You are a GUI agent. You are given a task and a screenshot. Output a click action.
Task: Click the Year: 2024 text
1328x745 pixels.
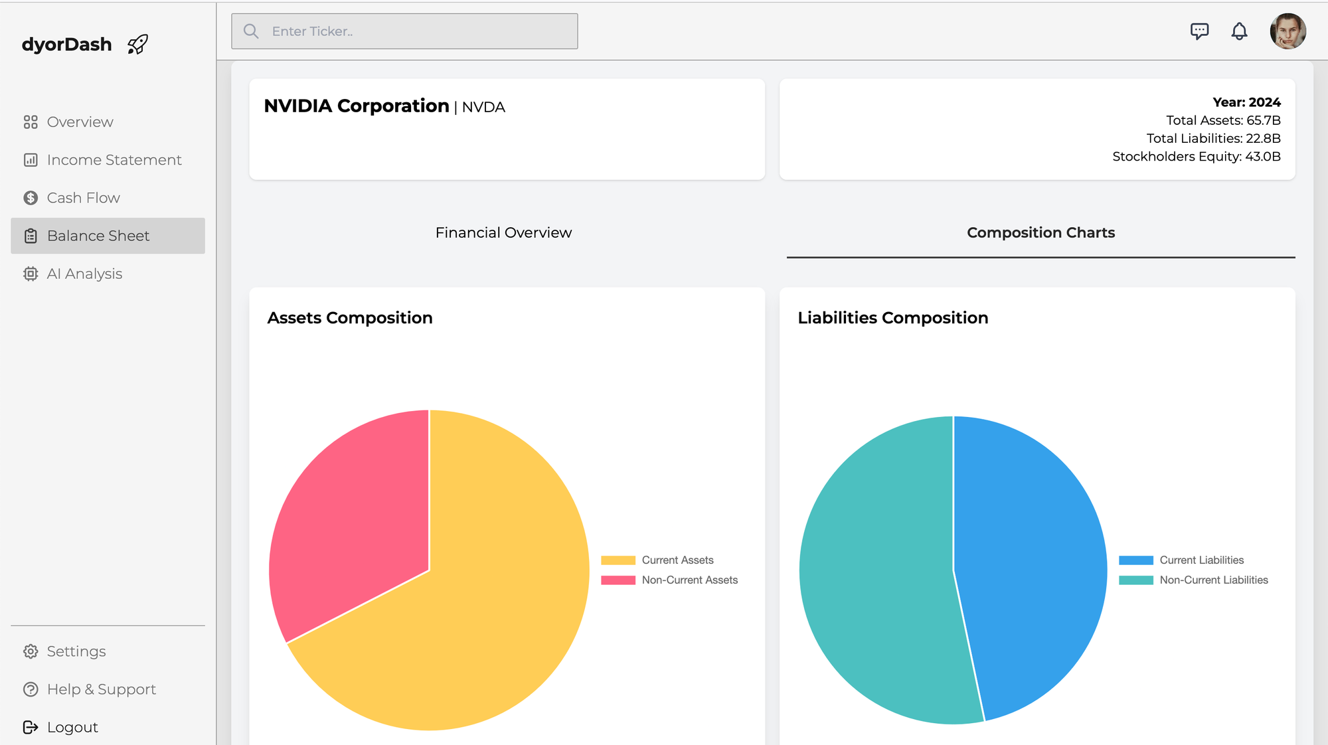(x=1246, y=102)
